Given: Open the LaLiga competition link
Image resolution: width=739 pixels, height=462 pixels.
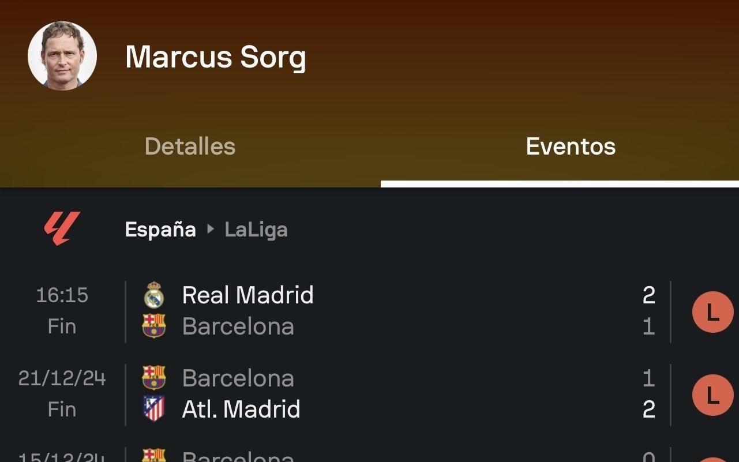Looking at the screenshot, I should tap(256, 230).
